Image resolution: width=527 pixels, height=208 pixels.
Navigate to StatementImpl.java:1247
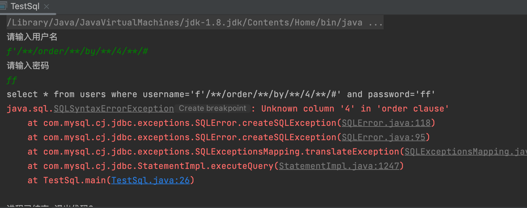(x=339, y=166)
